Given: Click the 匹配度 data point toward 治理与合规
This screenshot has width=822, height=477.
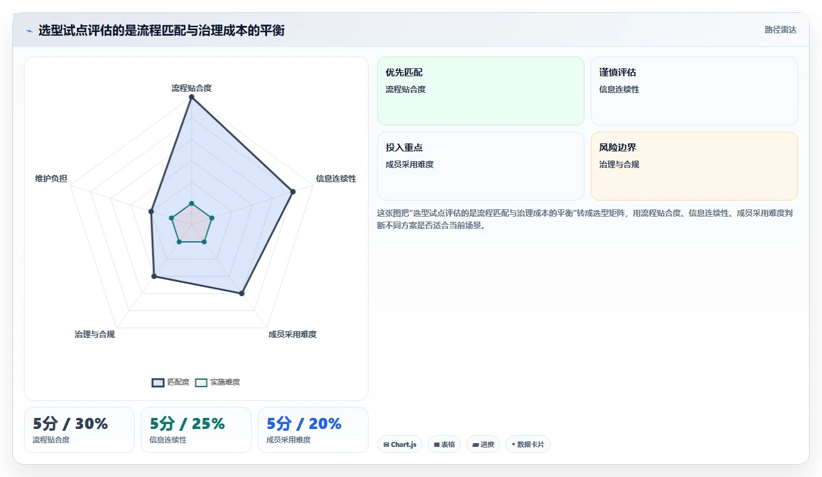Looking at the screenshot, I should (x=154, y=276).
